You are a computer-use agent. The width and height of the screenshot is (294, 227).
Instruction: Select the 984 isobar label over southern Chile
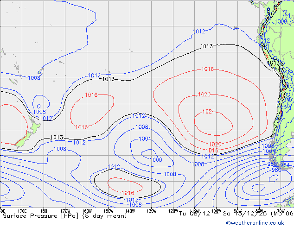click(285, 165)
